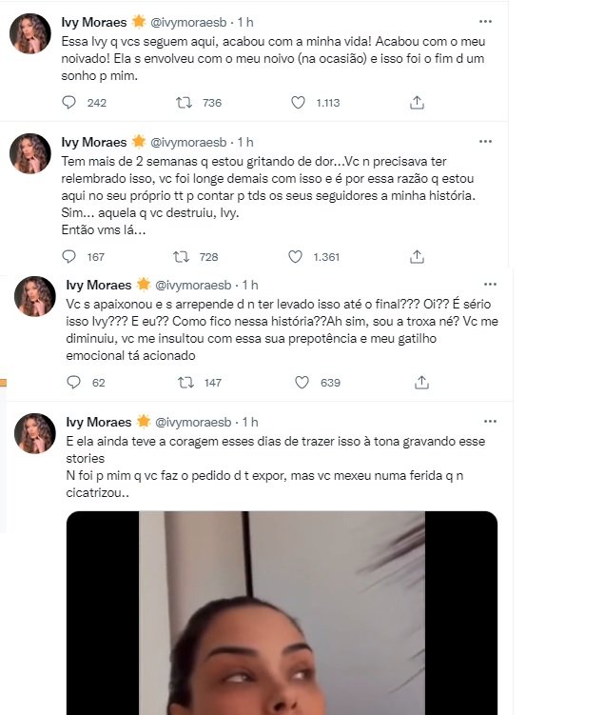Share the tweet about 'meu noivado'
Viewport: 604px width, 715px height.
point(417,103)
